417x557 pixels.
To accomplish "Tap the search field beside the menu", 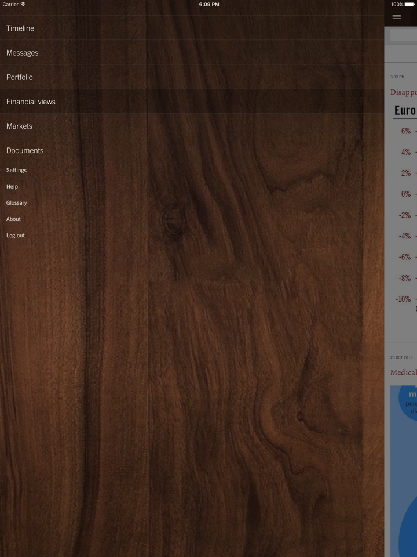I will click(x=403, y=35).
